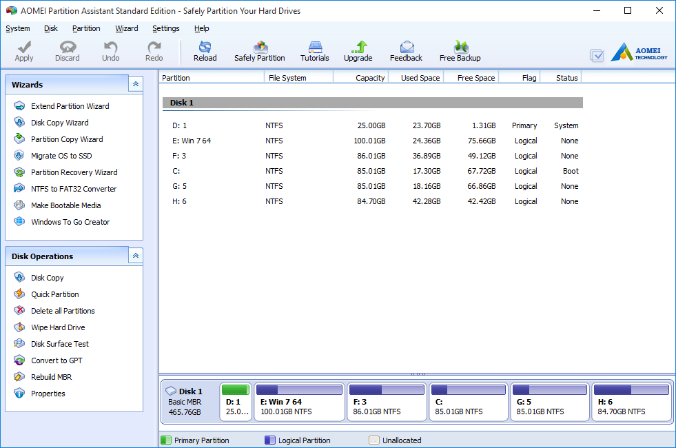The image size is (676, 448).
Task: Choose Make Bootable Media
Action: click(66, 205)
